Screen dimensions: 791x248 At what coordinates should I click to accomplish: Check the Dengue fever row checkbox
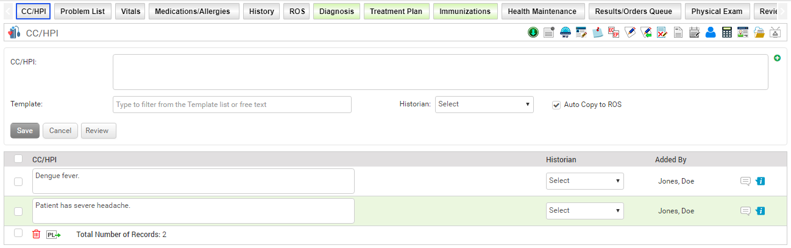(x=18, y=181)
